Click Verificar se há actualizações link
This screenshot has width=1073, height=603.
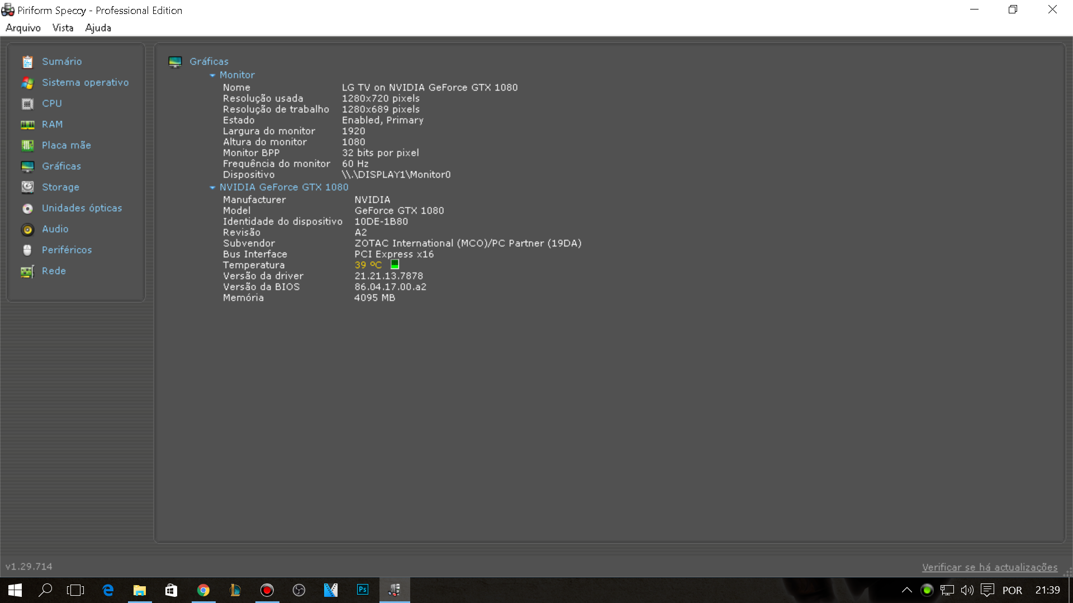990,567
